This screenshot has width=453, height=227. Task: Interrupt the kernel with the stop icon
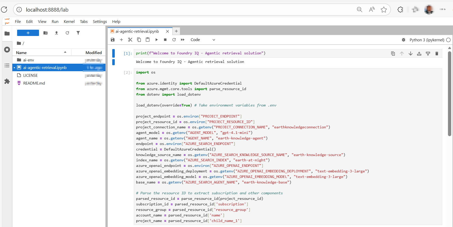(x=165, y=40)
